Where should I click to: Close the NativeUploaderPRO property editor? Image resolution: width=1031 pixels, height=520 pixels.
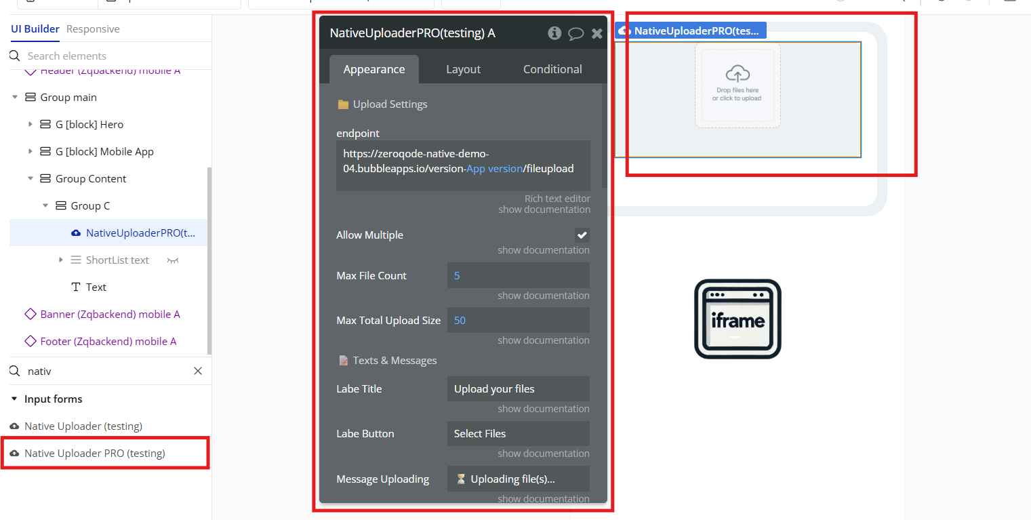(x=597, y=33)
